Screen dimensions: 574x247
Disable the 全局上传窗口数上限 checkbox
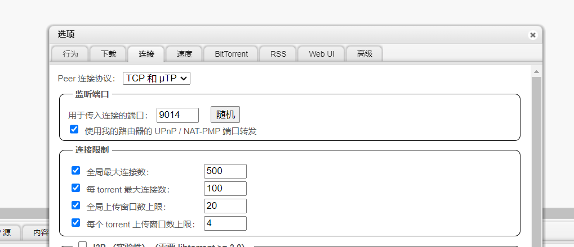coord(76,205)
